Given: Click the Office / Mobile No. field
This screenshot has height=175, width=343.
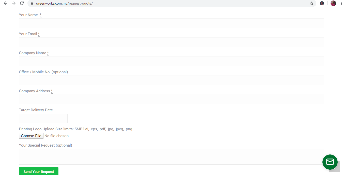Looking at the screenshot, I should [x=171, y=80].
